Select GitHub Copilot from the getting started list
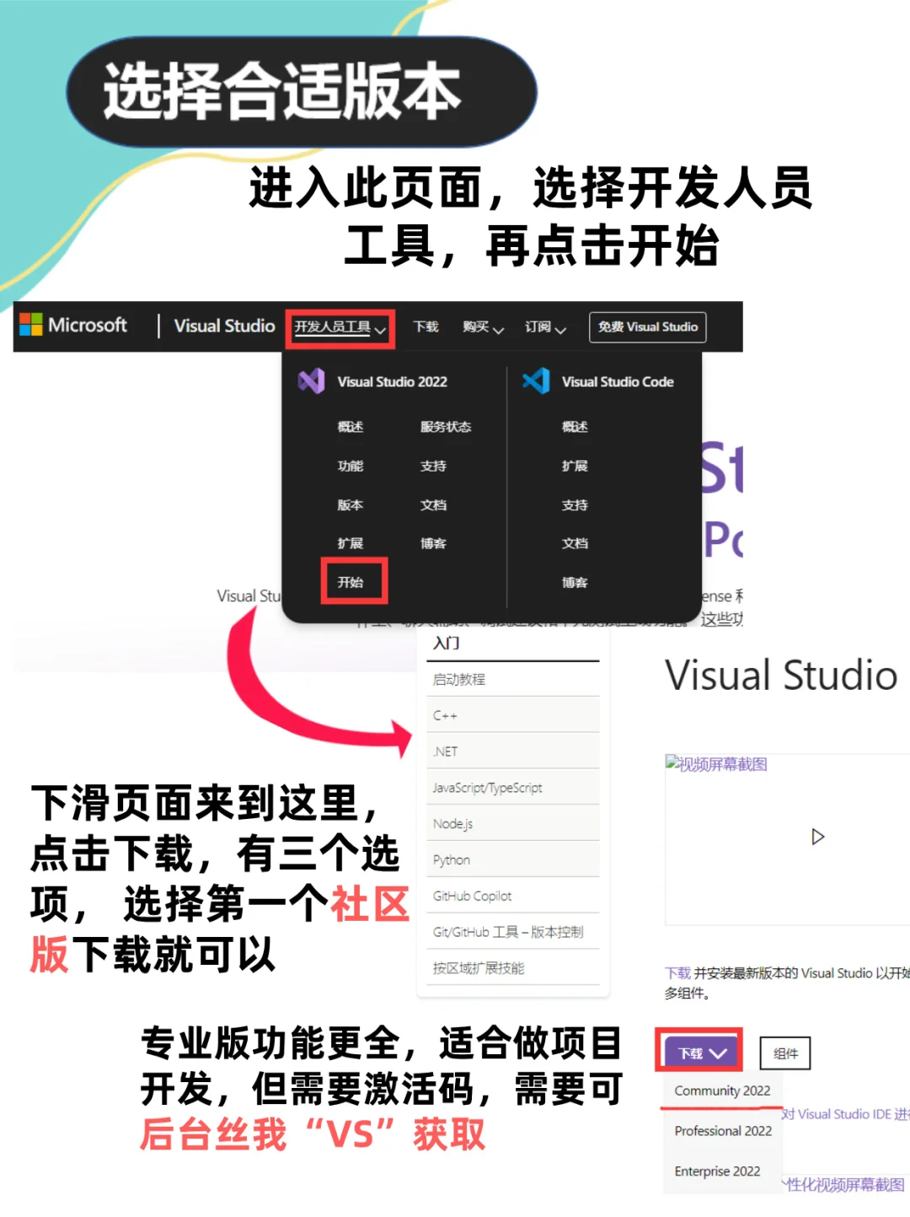Viewport: 910px width, 1217px height. tap(472, 896)
